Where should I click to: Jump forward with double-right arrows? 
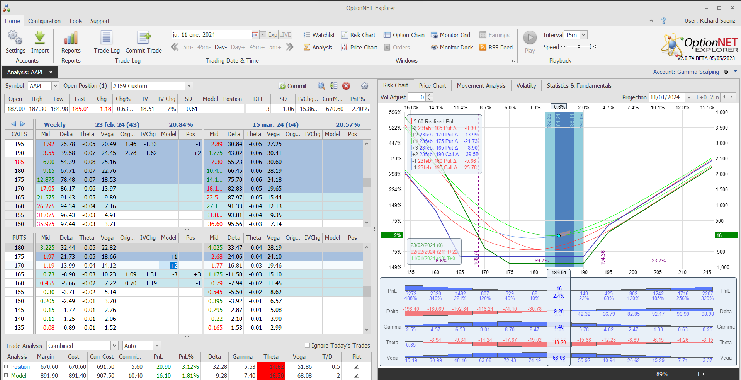tap(289, 47)
